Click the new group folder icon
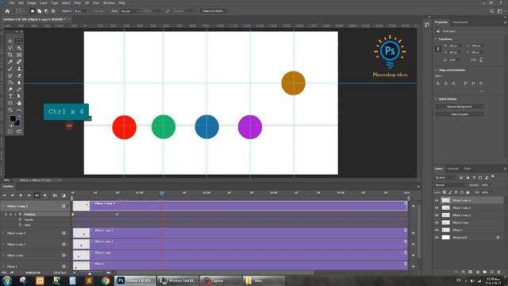The height and width of the screenshot is (286, 508). [x=485, y=272]
